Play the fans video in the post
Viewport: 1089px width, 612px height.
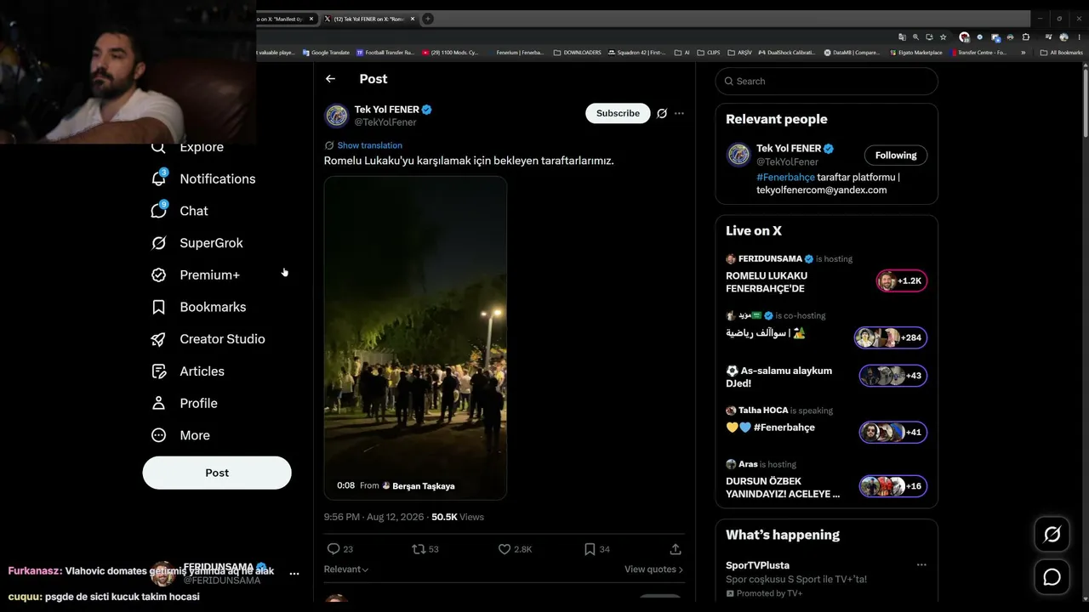click(x=415, y=337)
